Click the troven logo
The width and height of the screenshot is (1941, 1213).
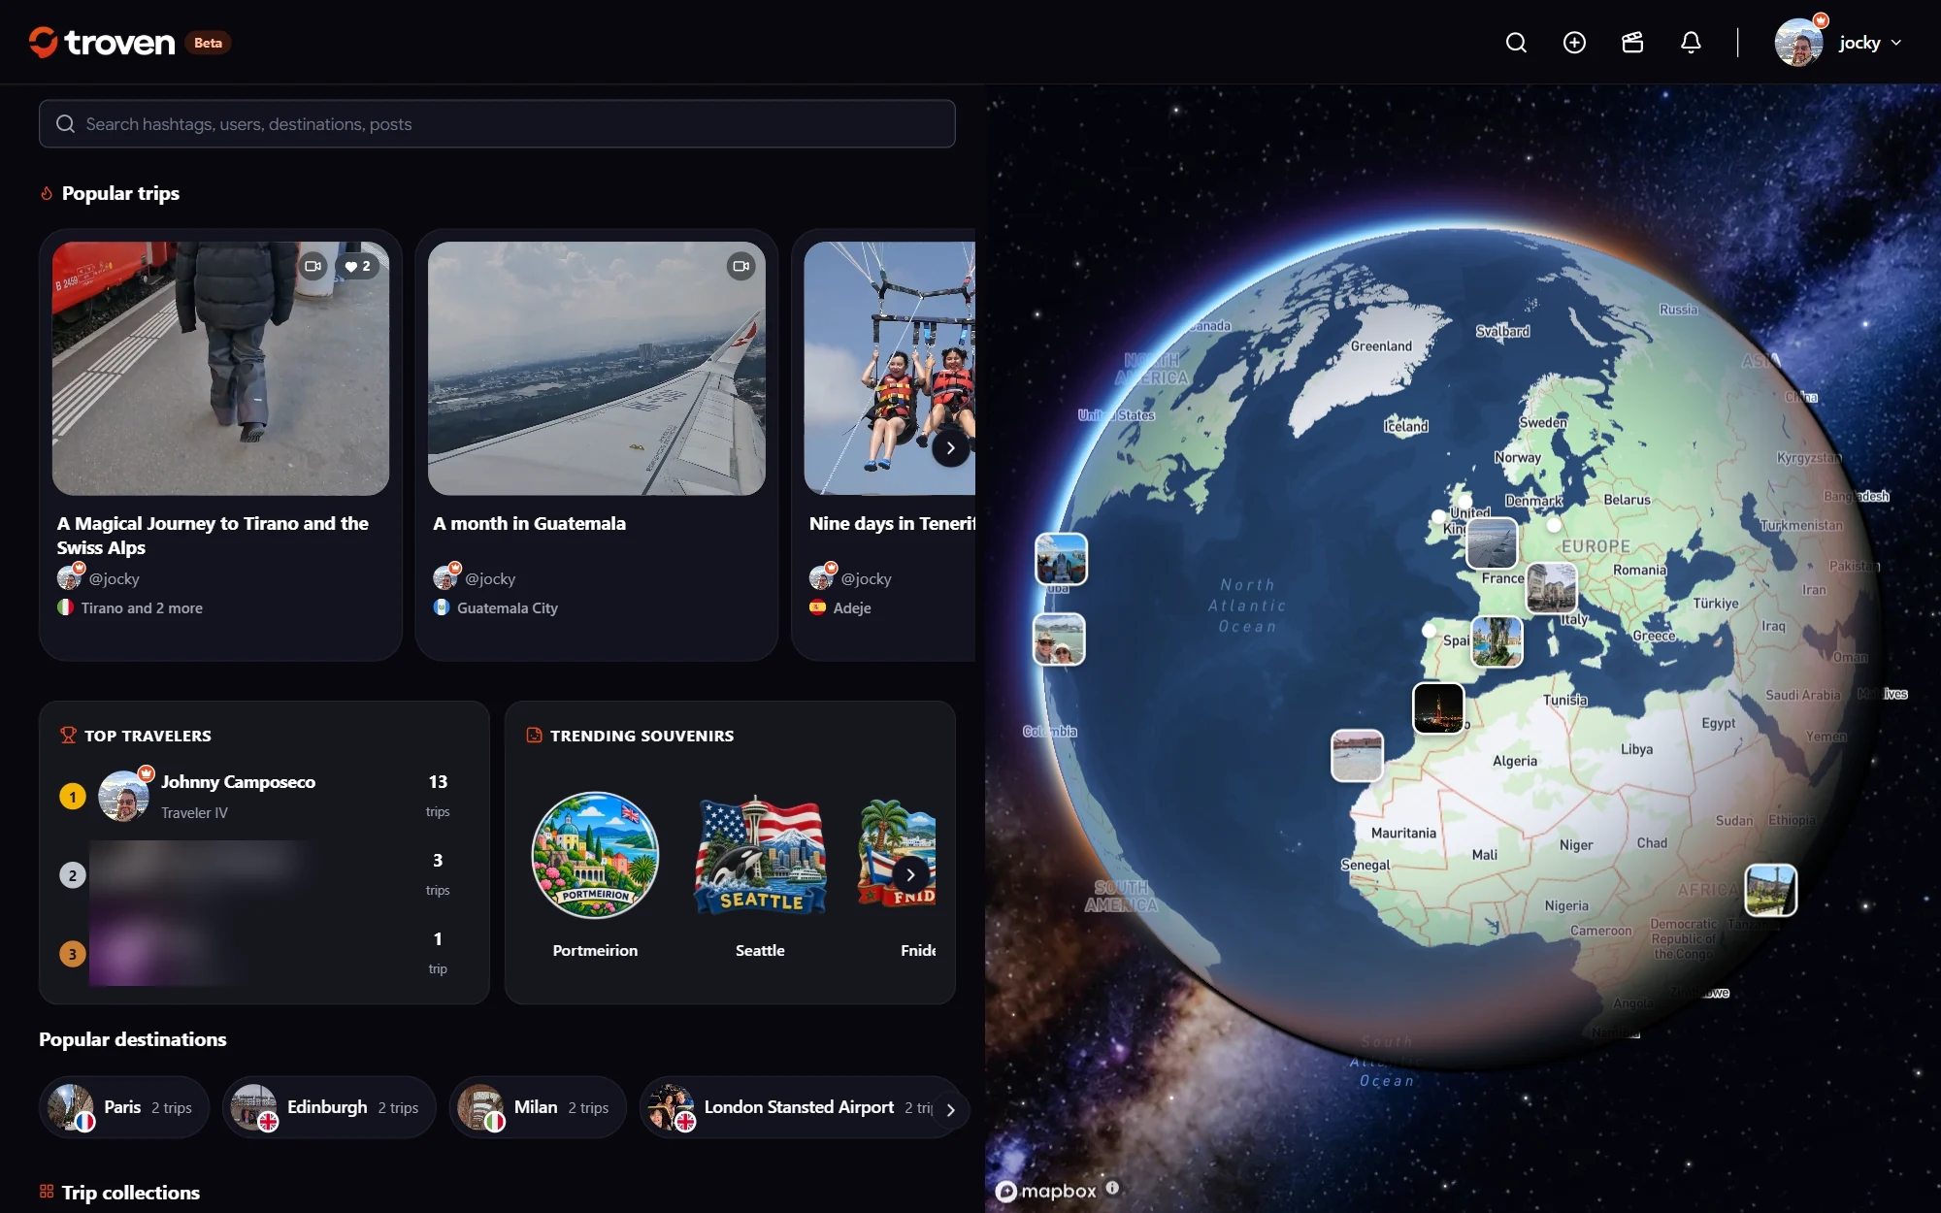[x=102, y=43]
